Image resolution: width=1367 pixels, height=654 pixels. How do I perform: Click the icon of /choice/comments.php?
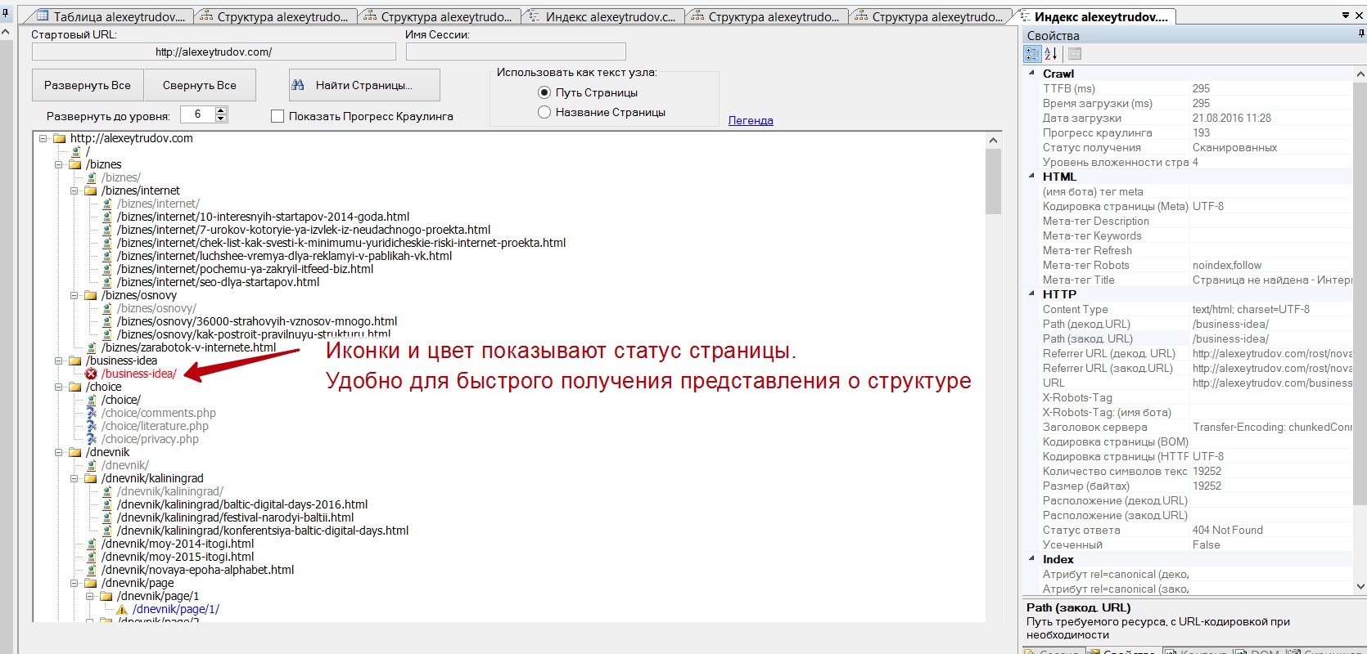(91, 413)
